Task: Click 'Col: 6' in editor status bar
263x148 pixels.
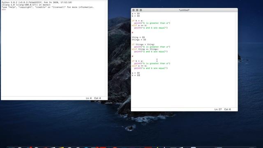Action: pyautogui.click(x=227, y=109)
